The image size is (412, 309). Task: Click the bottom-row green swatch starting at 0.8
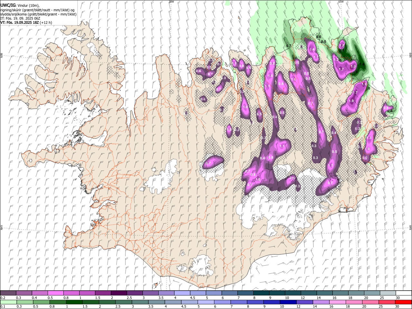coord(58,302)
